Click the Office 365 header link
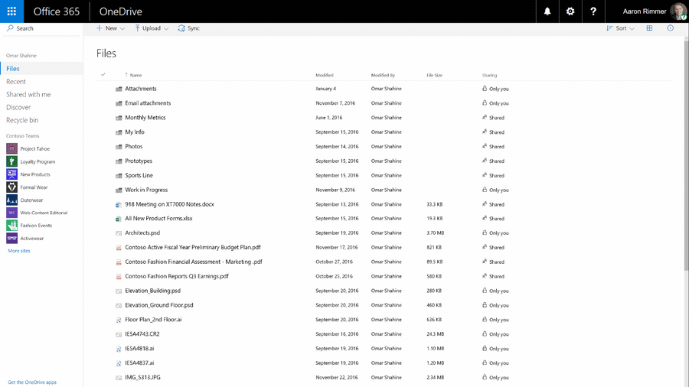Image resolution: width=689 pixels, height=387 pixels. pyautogui.click(x=56, y=11)
